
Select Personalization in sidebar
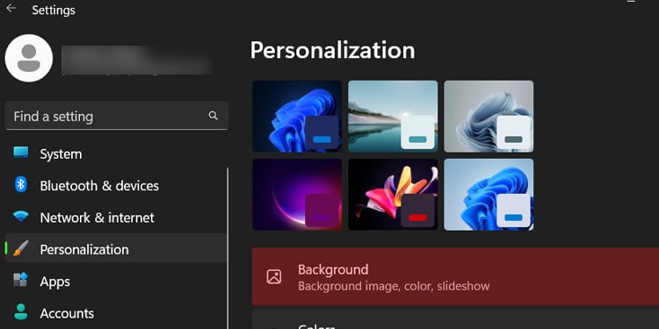(x=116, y=249)
